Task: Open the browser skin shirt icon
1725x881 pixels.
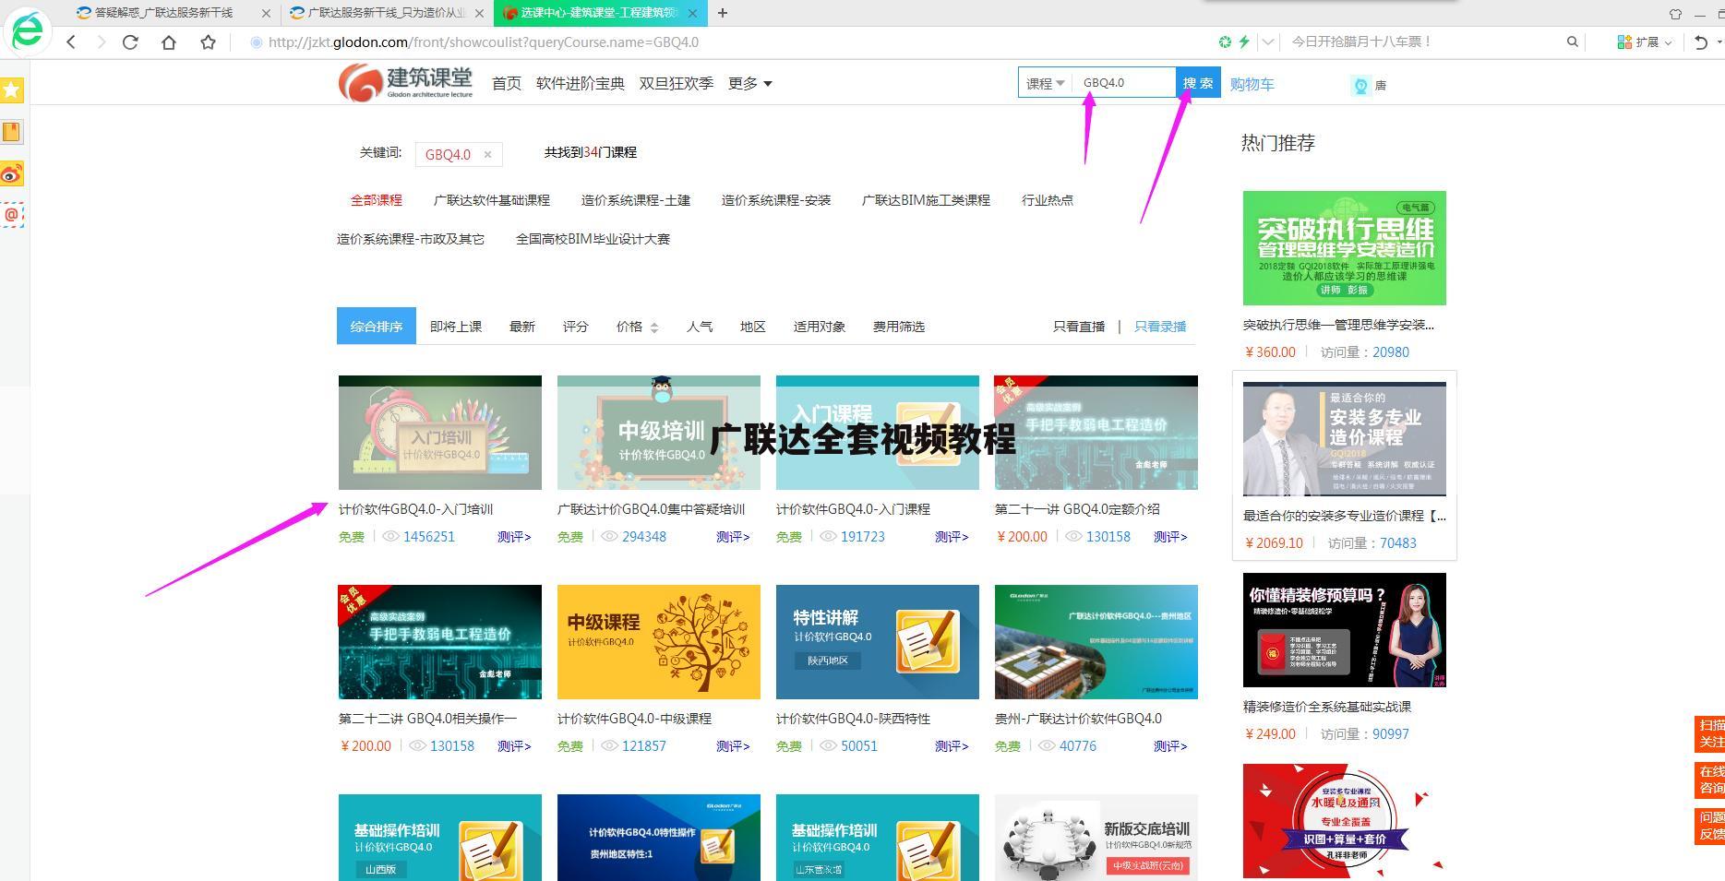Action: point(1675,14)
